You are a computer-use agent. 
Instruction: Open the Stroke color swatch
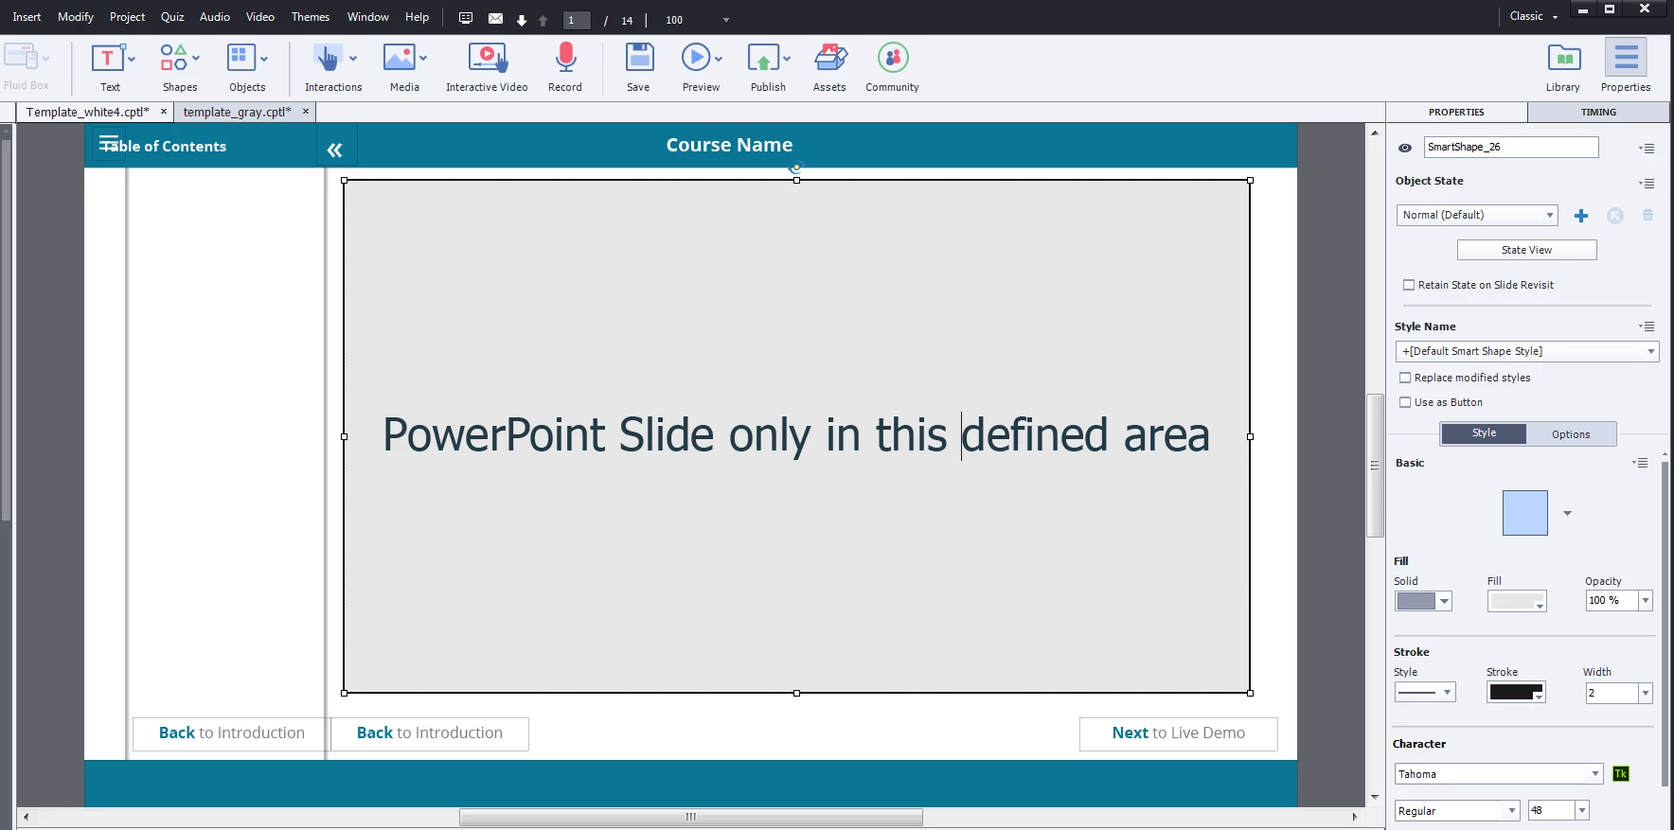tap(1516, 692)
